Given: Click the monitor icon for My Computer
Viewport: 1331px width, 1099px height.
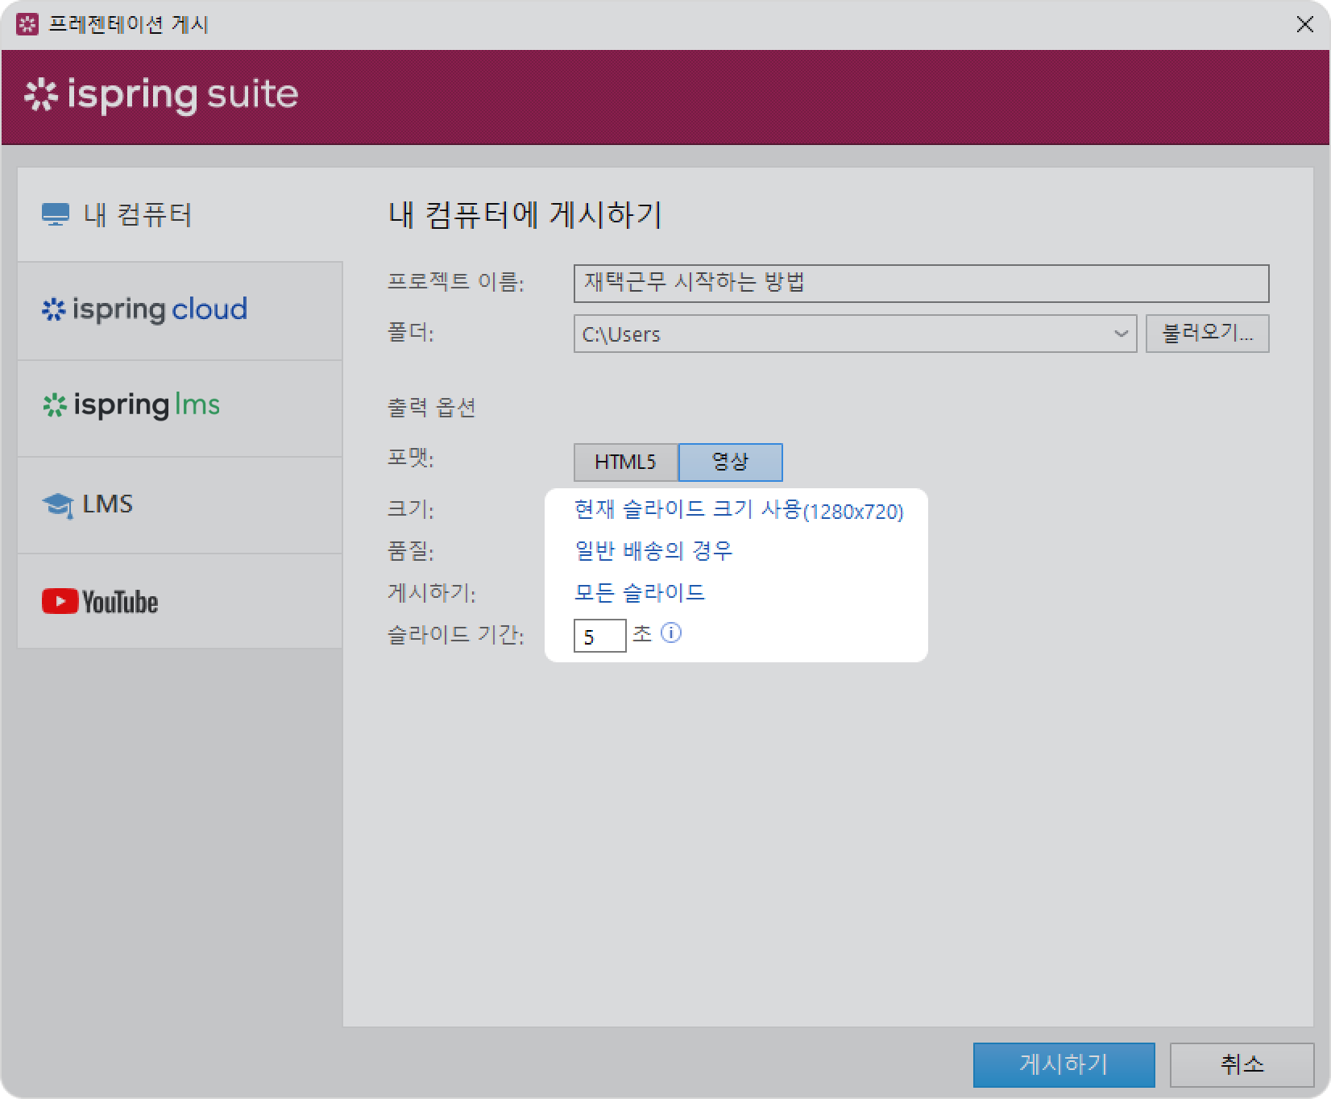Looking at the screenshot, I should click(x=55, y=215).
